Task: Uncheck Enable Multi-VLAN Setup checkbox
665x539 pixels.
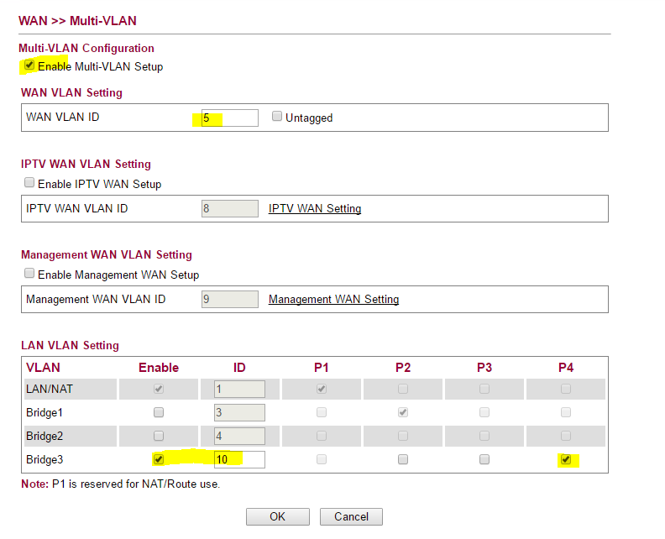Action: 29,65
